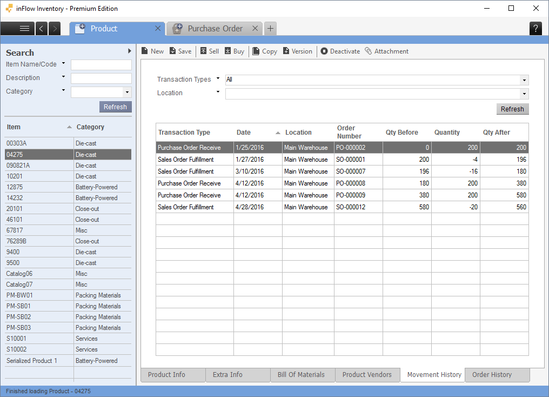This screenshot has width=549, height=397.
Task: Click the Item Name/Code input field
Action: click(x=101, y=65)
